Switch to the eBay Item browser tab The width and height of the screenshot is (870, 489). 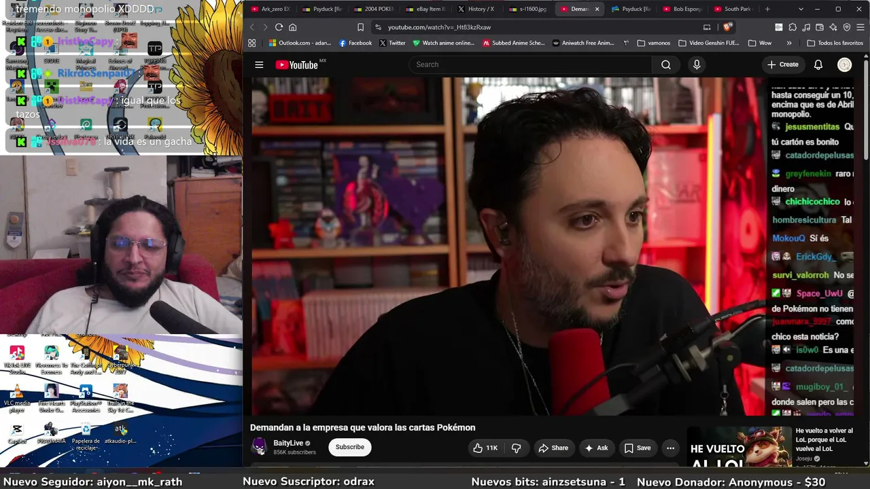425,9
